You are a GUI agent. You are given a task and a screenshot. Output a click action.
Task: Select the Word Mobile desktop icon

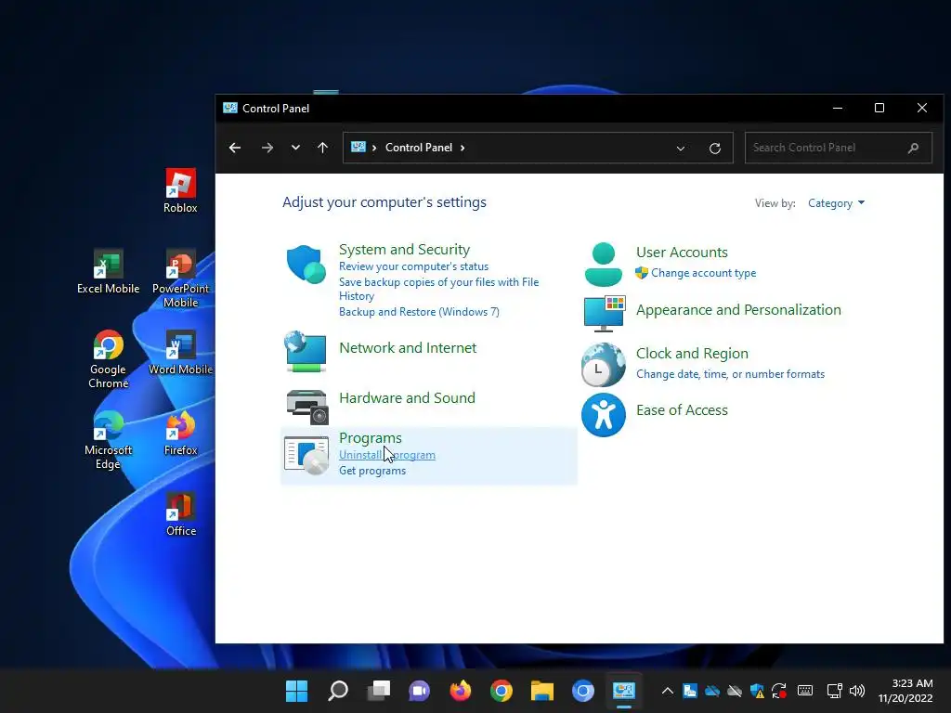[180, 352]
